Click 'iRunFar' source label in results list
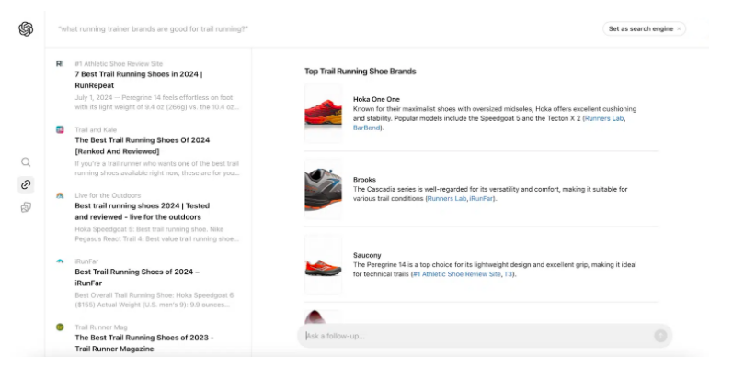The height and width of the screenshot is (366, 733). click(86, 261)
